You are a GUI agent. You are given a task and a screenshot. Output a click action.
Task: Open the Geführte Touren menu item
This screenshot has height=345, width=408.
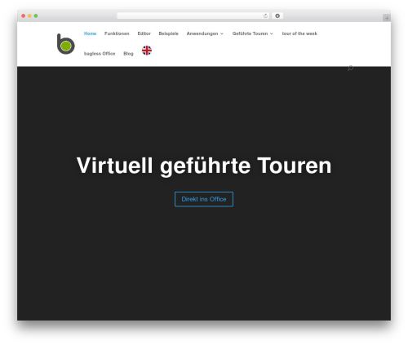point(250,33)
